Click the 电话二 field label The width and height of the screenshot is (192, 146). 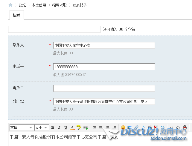tap(18, 88)
